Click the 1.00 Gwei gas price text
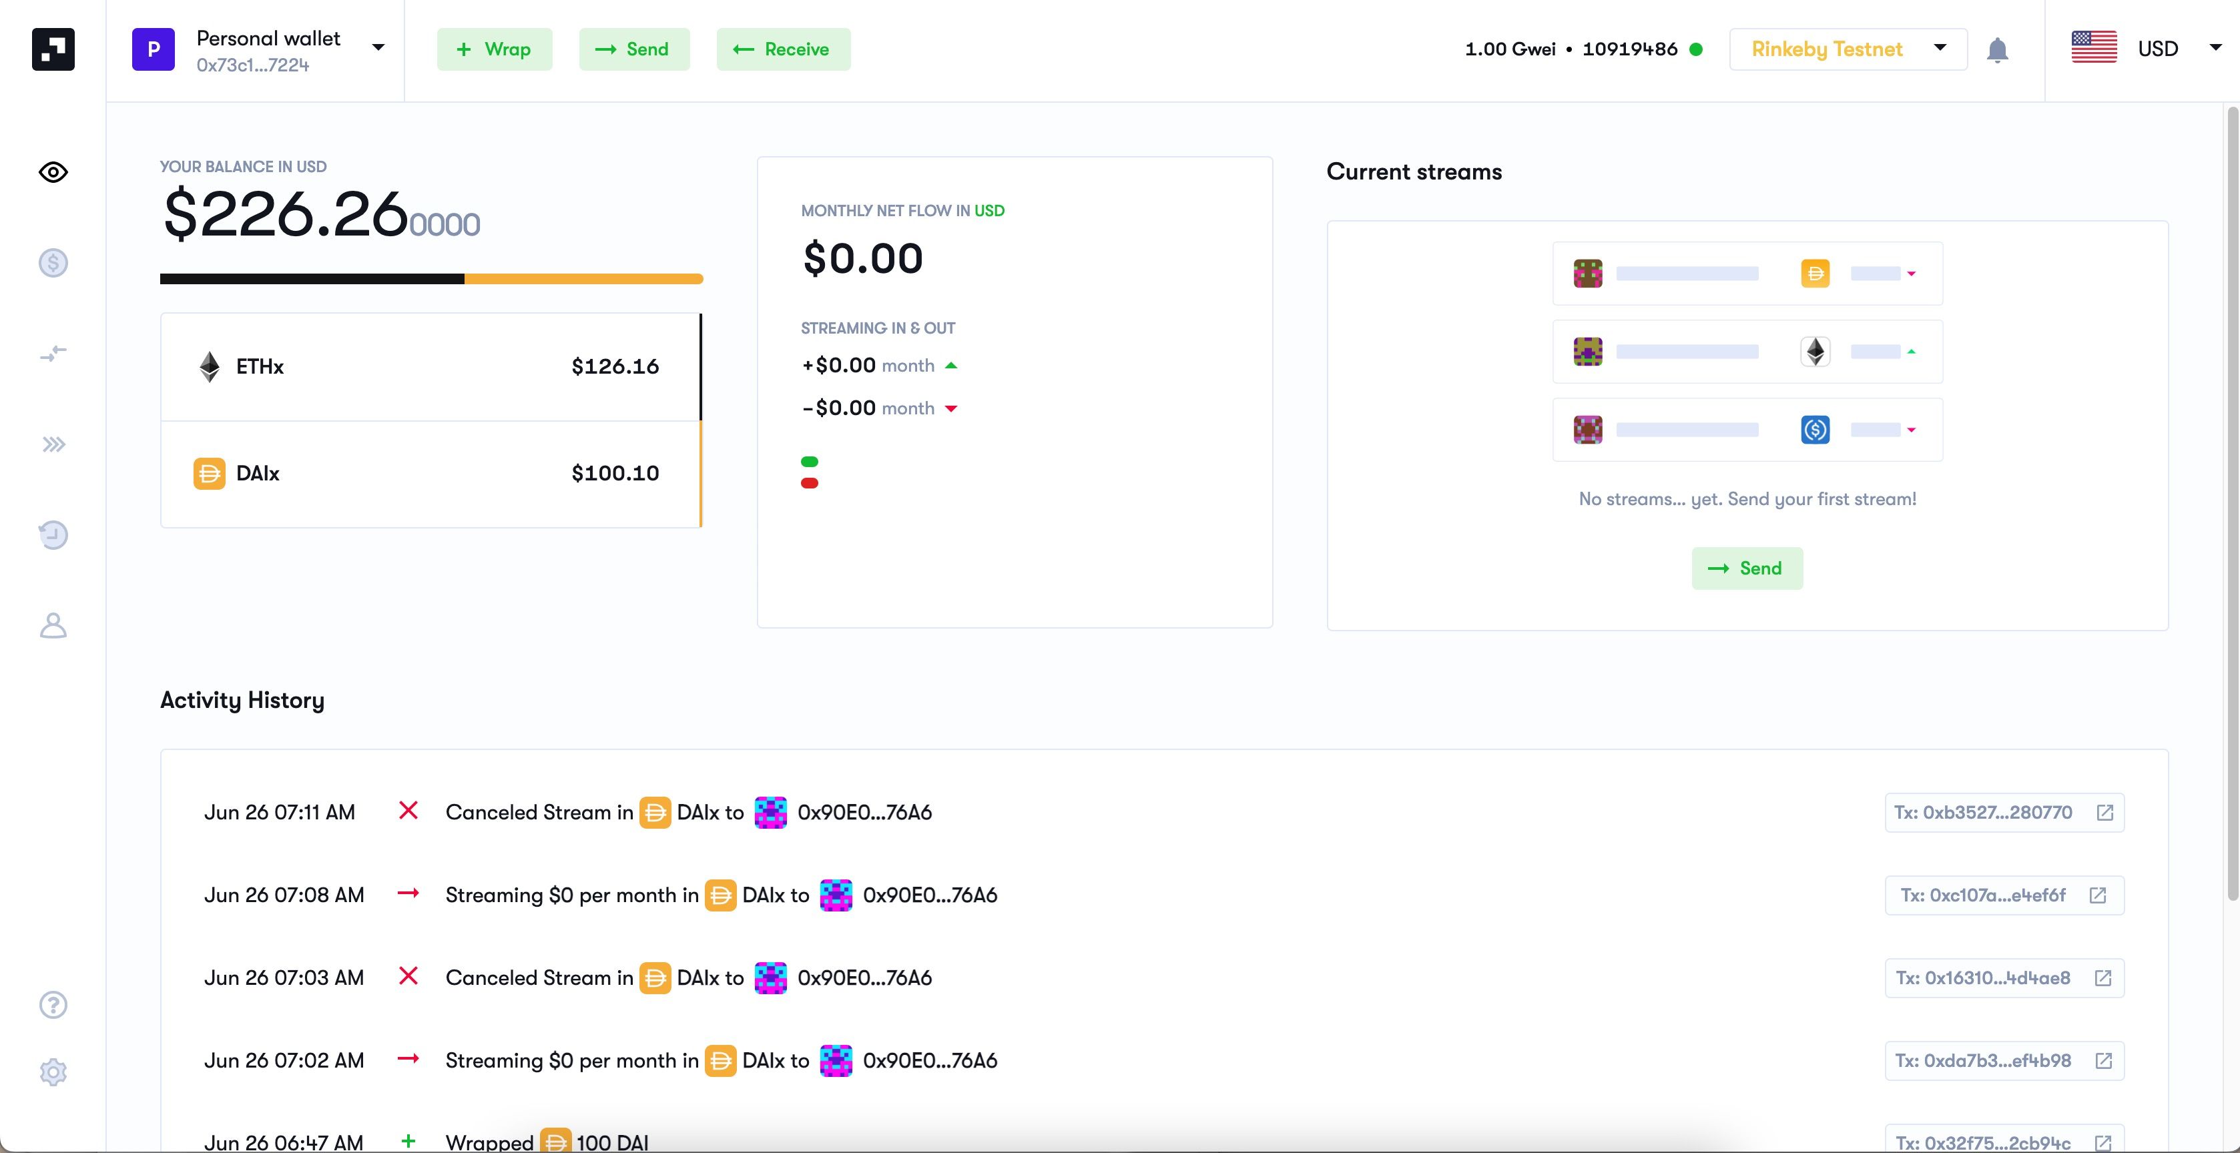Screen dimensions: 2240x1153 pos(1510,49)
